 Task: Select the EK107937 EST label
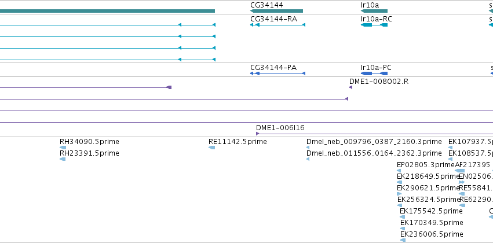(470, 142)
